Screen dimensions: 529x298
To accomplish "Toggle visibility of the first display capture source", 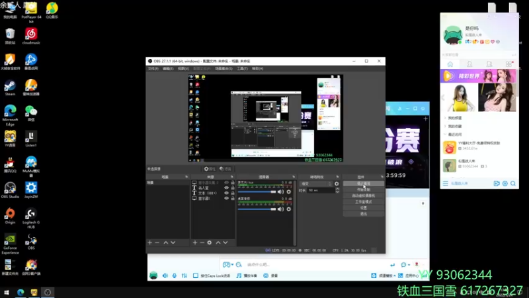I will pyautogui.click(x=226, y=183).
